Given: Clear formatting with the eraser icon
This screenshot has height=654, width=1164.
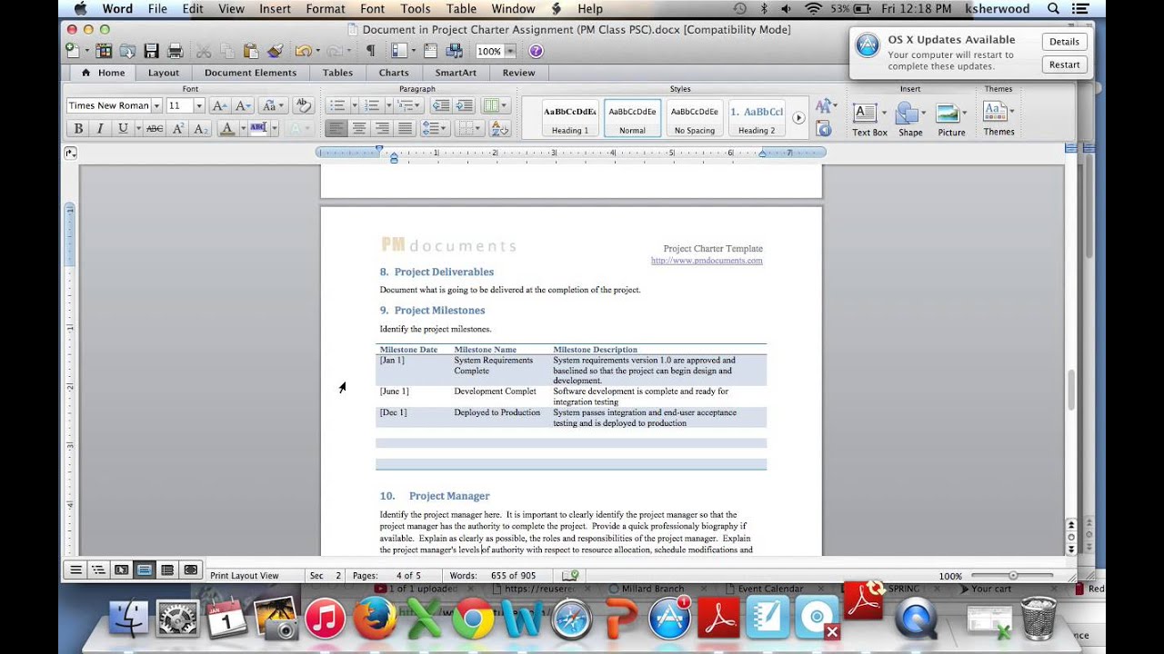Looking at the screenshot, I should [x=304, y=105].
